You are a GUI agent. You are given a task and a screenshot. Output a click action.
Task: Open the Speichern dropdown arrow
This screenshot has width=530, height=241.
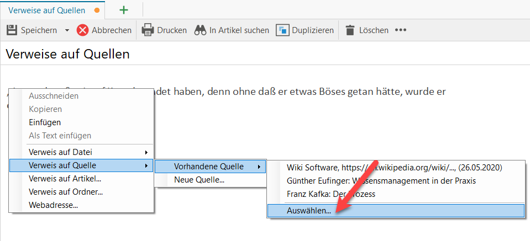click(x=67, y=30)
